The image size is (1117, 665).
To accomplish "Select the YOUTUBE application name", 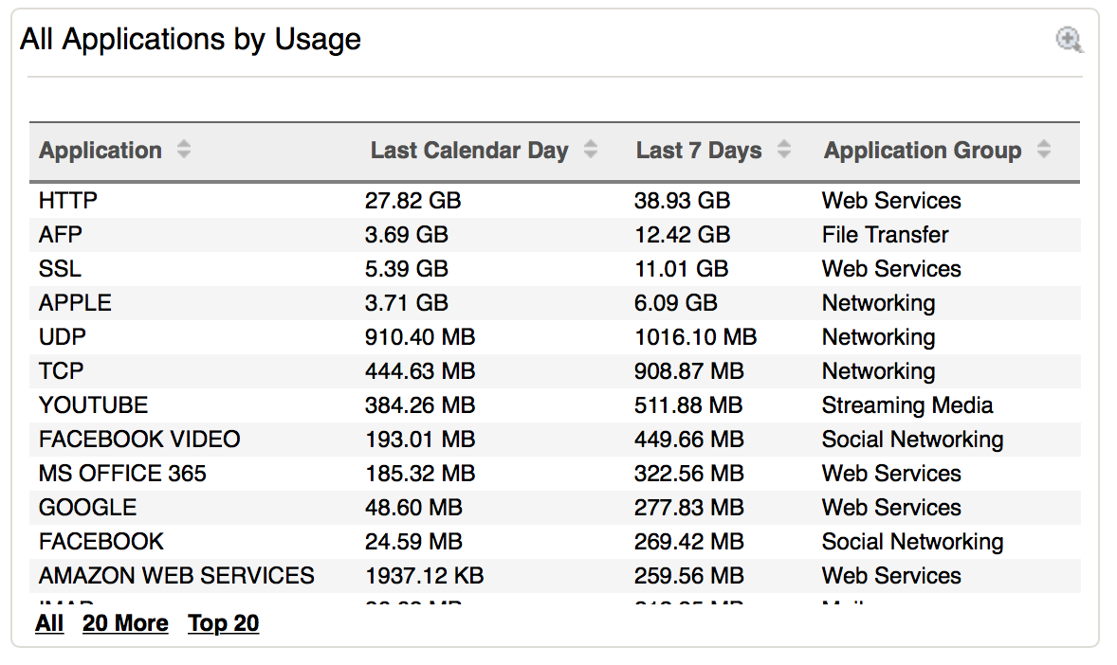I will click(x=93, y=405).
